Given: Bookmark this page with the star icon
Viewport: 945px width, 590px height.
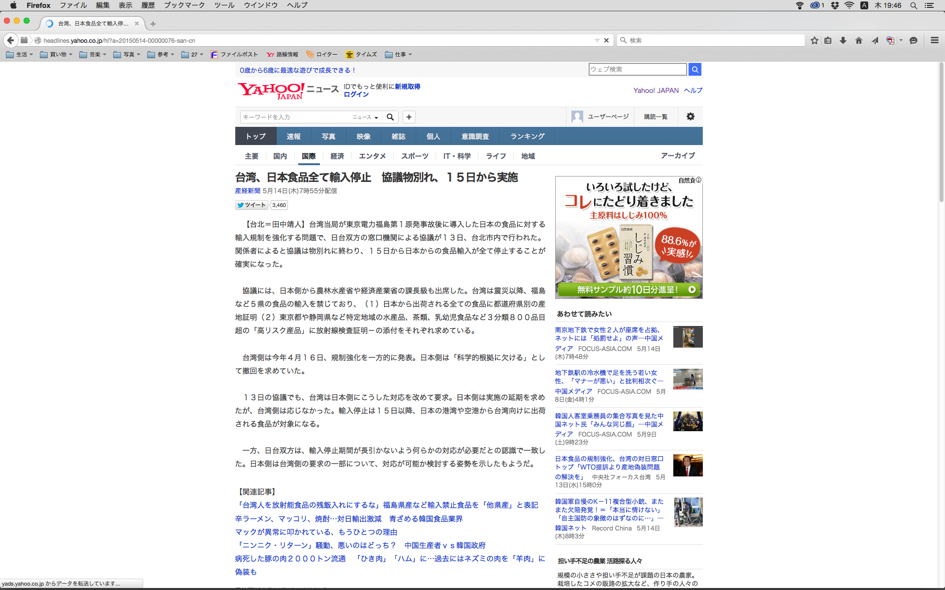Looking at the screenshot, I should pyautogui.click(x=815, y=40).
